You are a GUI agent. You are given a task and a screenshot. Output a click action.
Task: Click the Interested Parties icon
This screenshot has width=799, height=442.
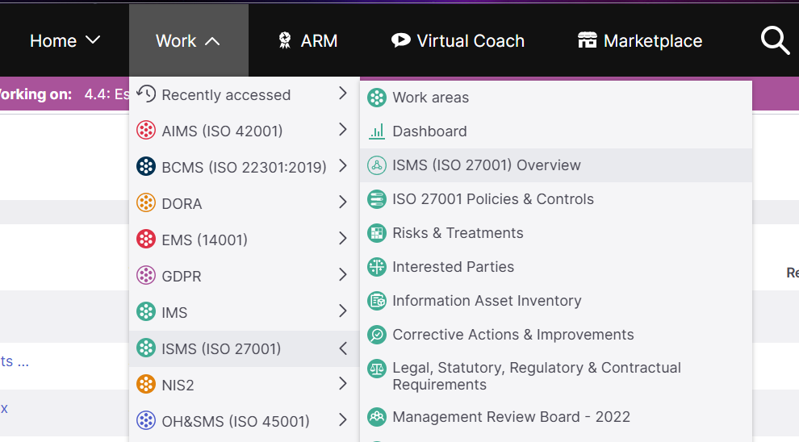tap(377, 267)
